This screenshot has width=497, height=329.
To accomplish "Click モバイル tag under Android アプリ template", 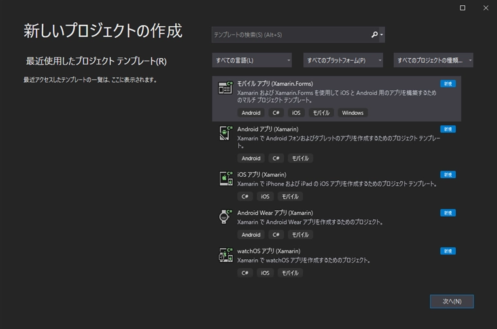I will (x=300, y=158).
